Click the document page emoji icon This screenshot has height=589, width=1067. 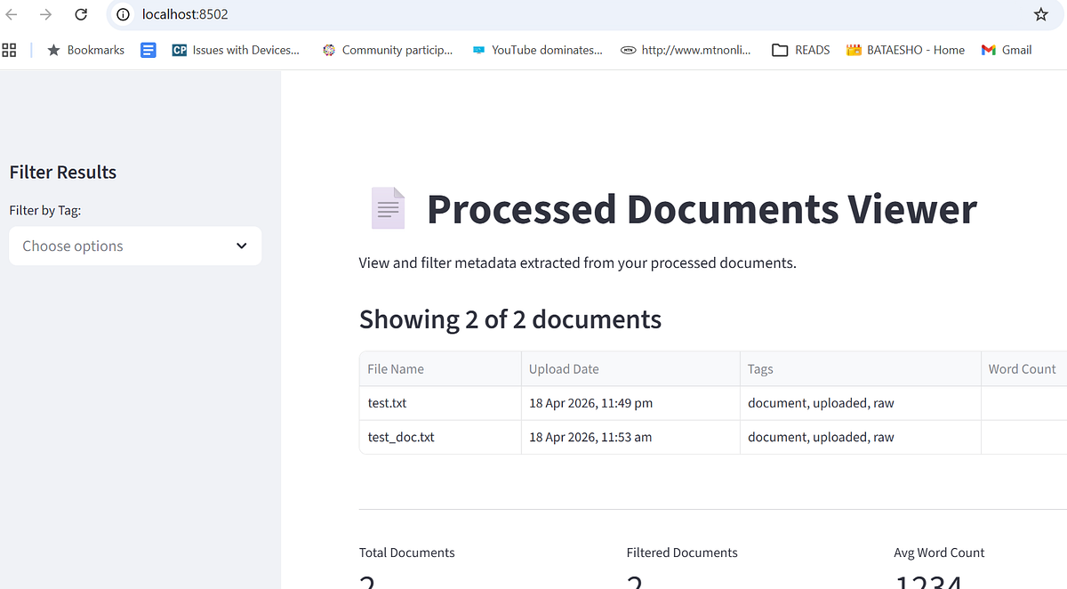coord(387,208)
